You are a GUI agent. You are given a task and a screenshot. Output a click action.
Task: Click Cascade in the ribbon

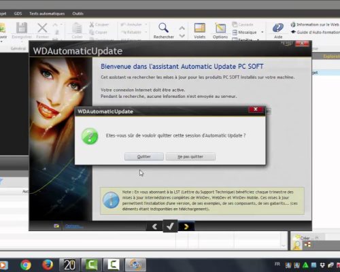(243, 24)
